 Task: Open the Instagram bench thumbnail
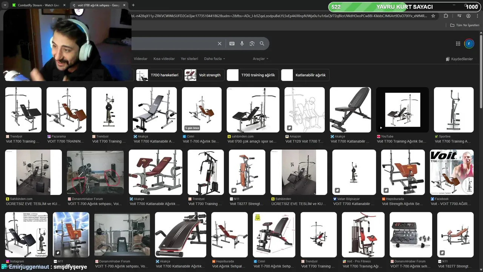coord(26,235)
